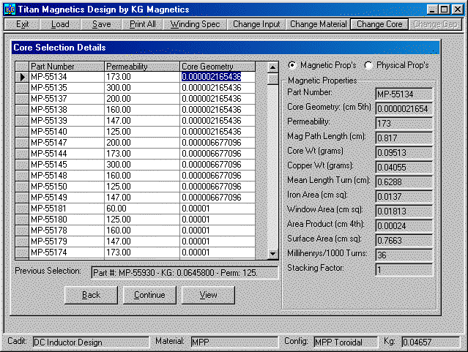Click the Window Area field 0.01813
This screenshot has width=468, height=352.
(404, 211)
